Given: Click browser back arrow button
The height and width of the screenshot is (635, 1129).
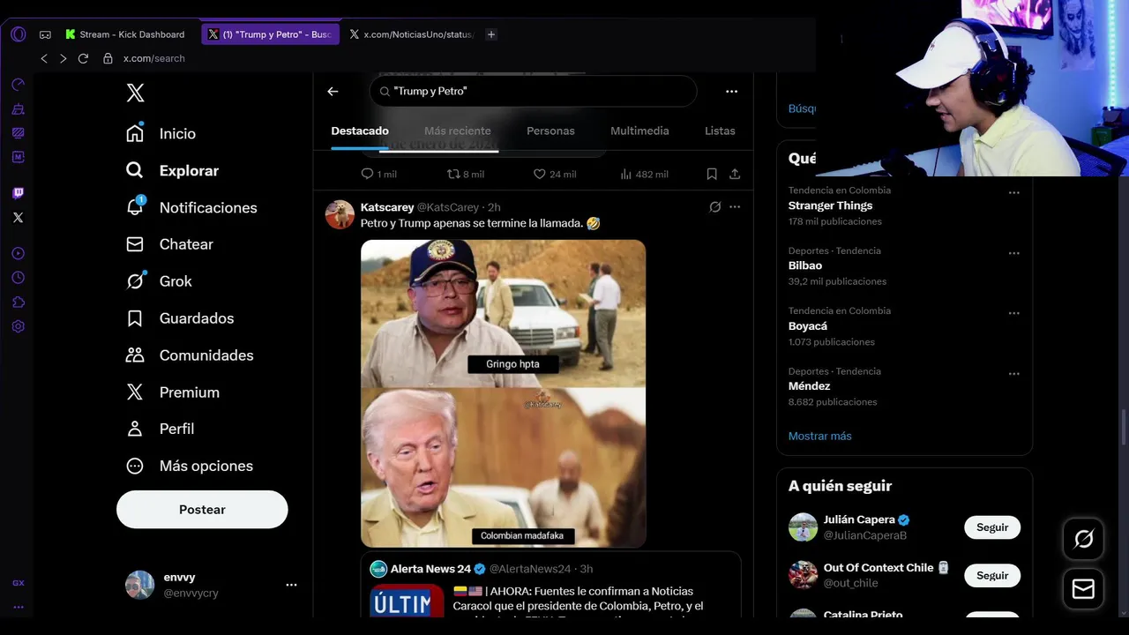Looking at the screenshot, I should [44, 58].
